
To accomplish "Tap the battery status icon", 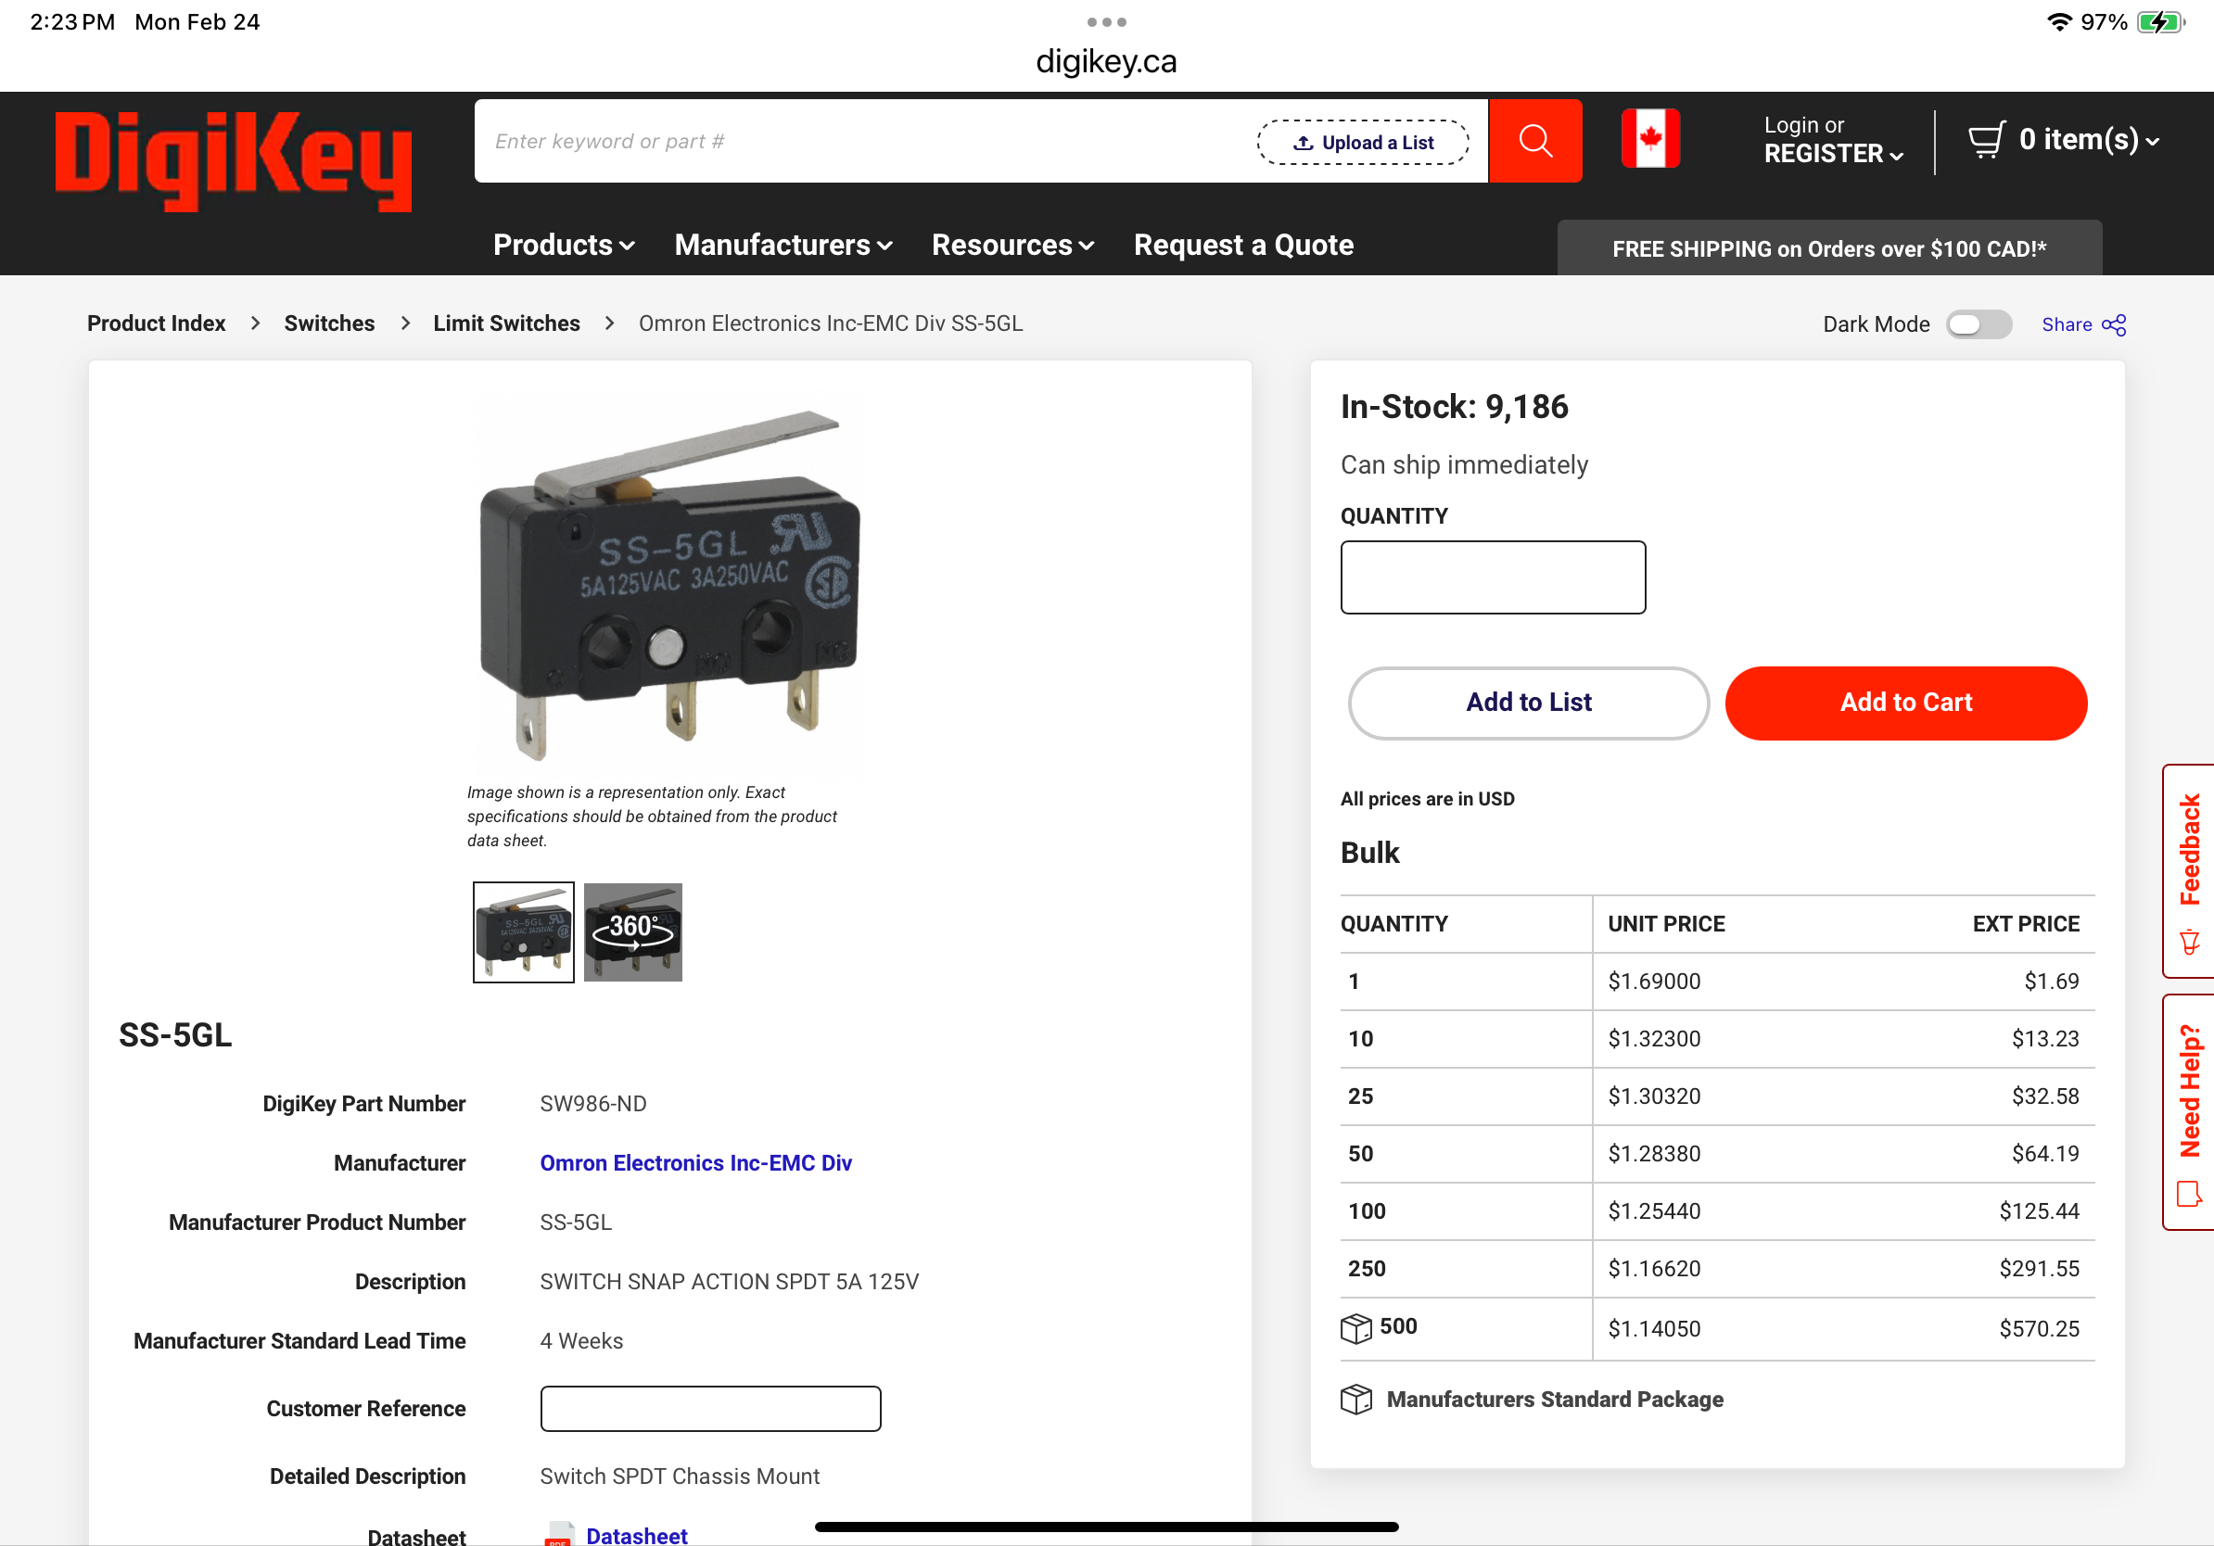I will [x=2161, y=21].
